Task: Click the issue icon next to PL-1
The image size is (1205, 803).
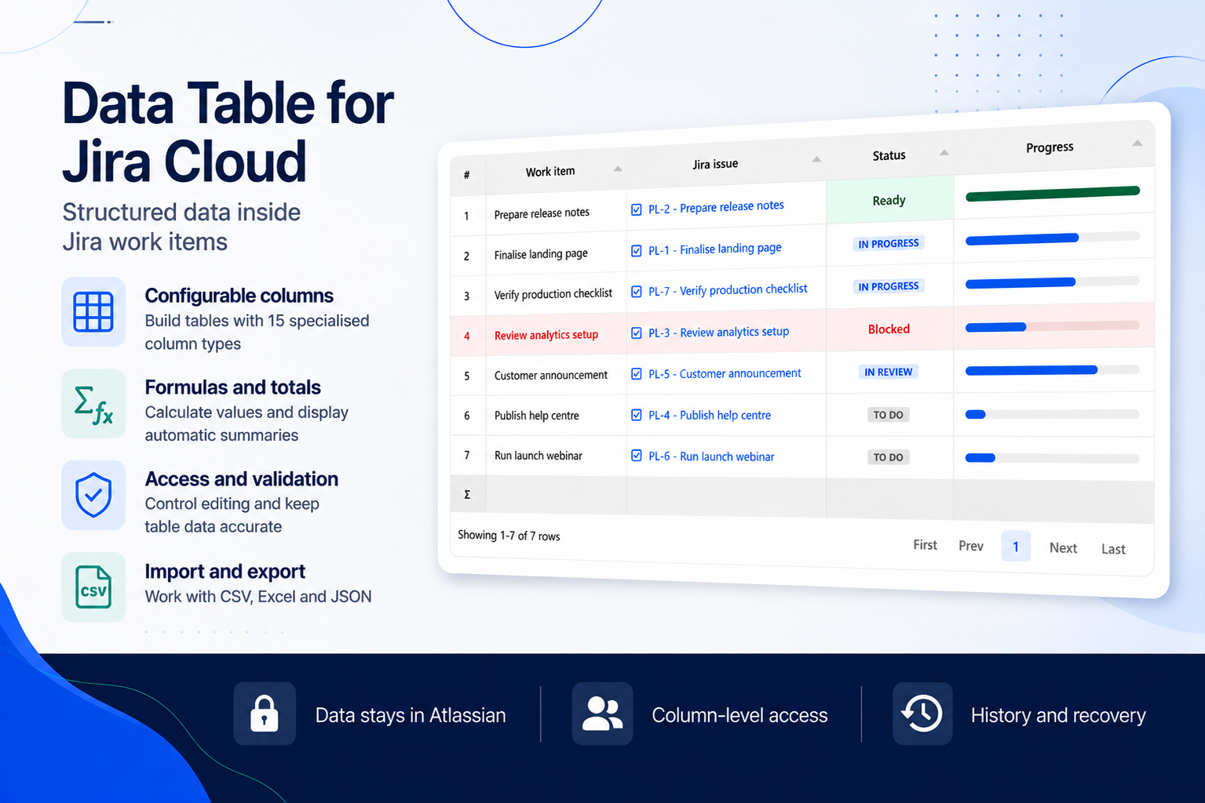Action: click(x=637, y=251)
